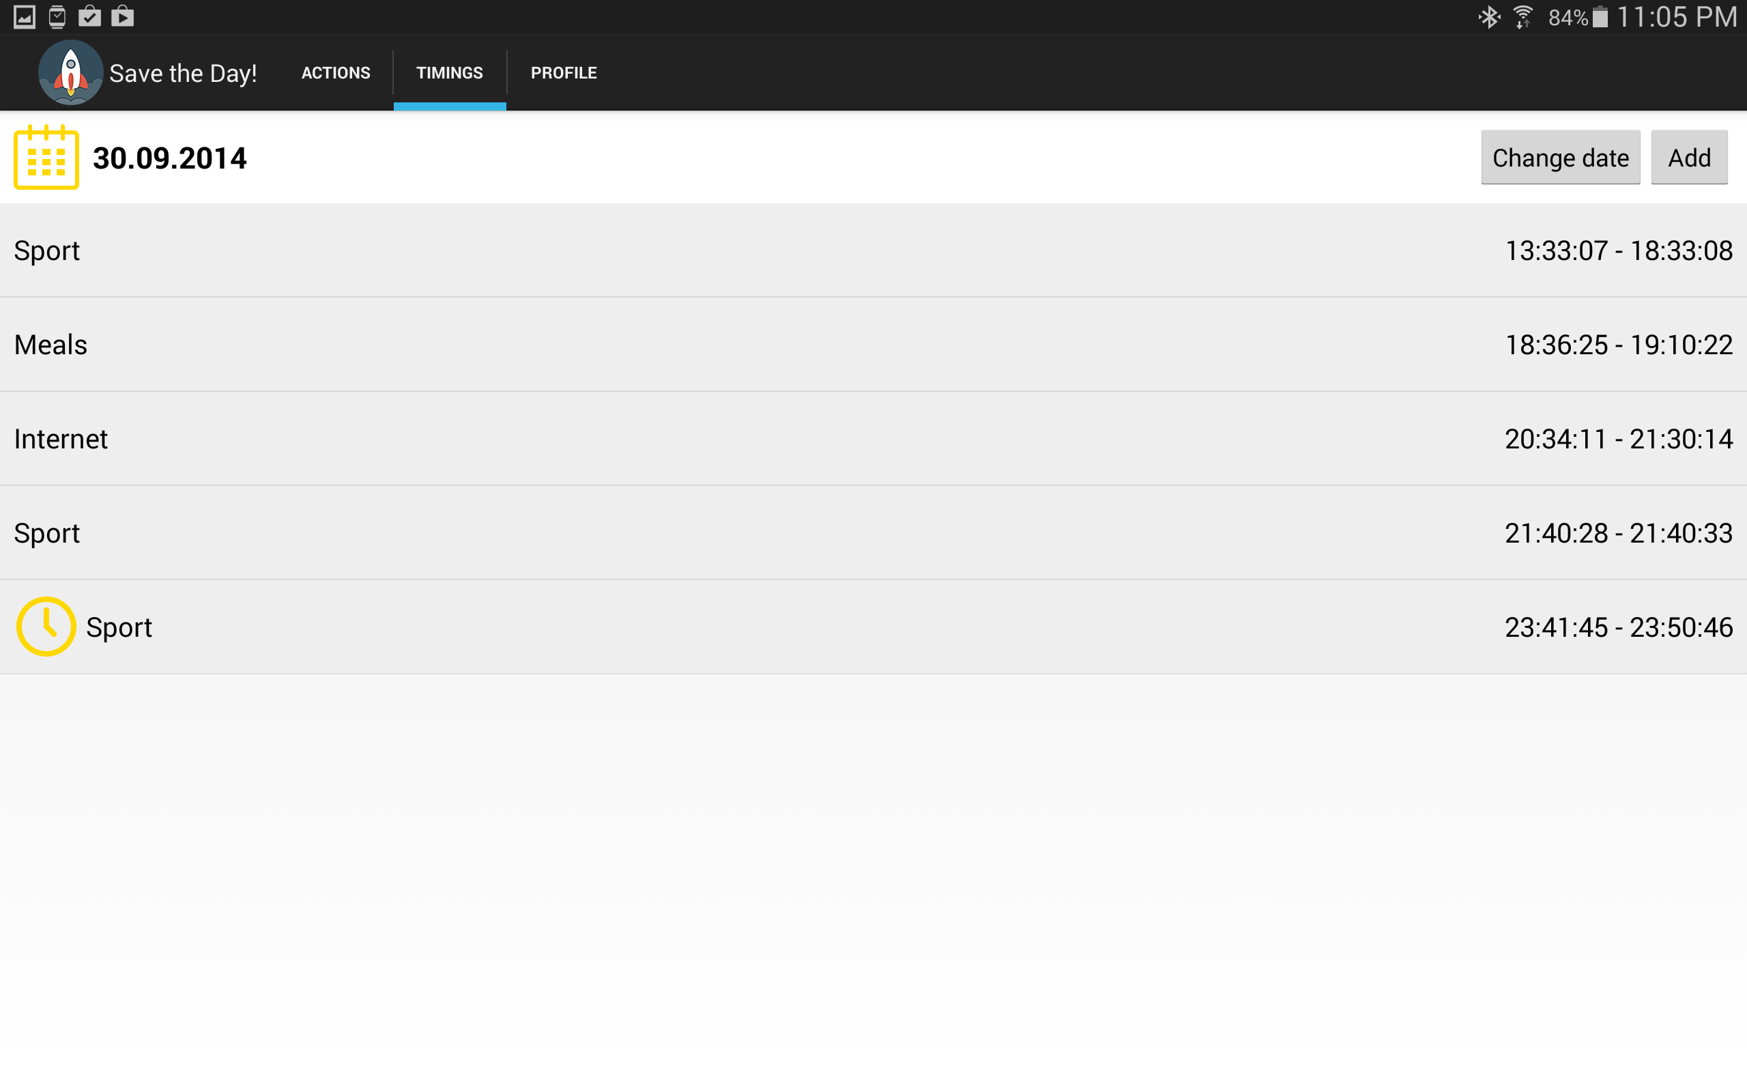The image size is (1747, 1092).
Task: Tap the battery indicator icon
Action: pos(1600,16)
